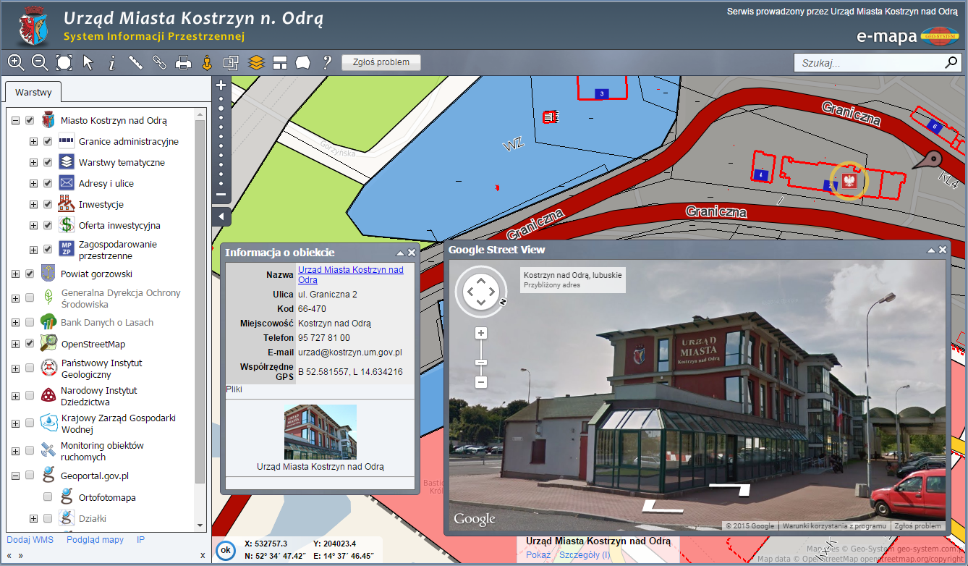The width and height of the screenshot is (968, 566).
Task: Select the arrow pointer tool
Action: click(88, 62)
